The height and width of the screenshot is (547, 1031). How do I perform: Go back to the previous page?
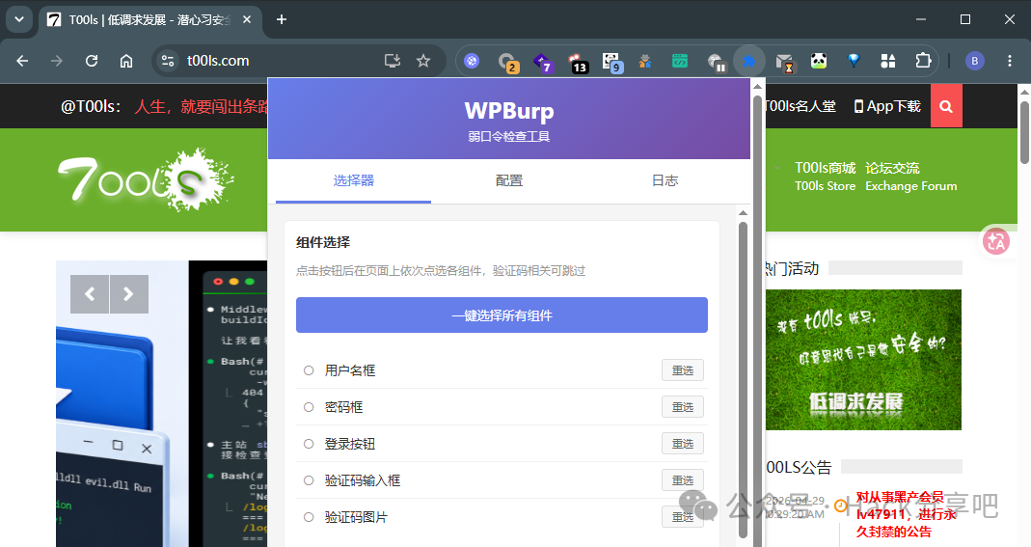22,61
